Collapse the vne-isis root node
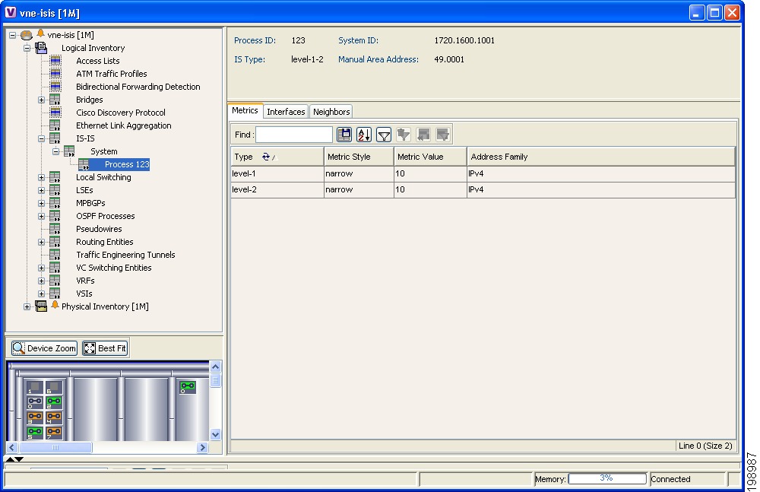This screenshot has width=760, height=492. coord(13,35)
